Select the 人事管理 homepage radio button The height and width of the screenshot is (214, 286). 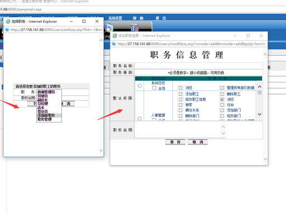coord(140,118)
